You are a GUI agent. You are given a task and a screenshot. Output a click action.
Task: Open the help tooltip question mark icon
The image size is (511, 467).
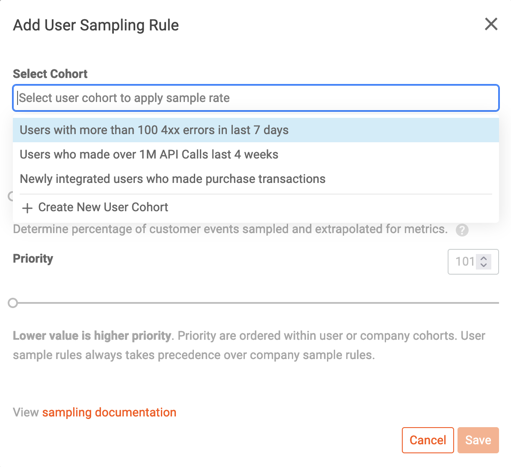point(463,230)
